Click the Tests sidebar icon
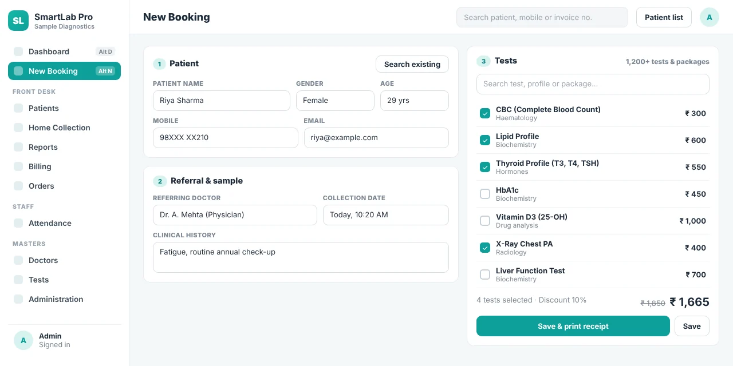Screen dimensions: 733x366 pos(18,280)
